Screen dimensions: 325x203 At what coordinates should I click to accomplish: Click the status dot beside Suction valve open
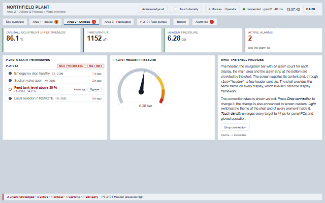coord(10,80)
